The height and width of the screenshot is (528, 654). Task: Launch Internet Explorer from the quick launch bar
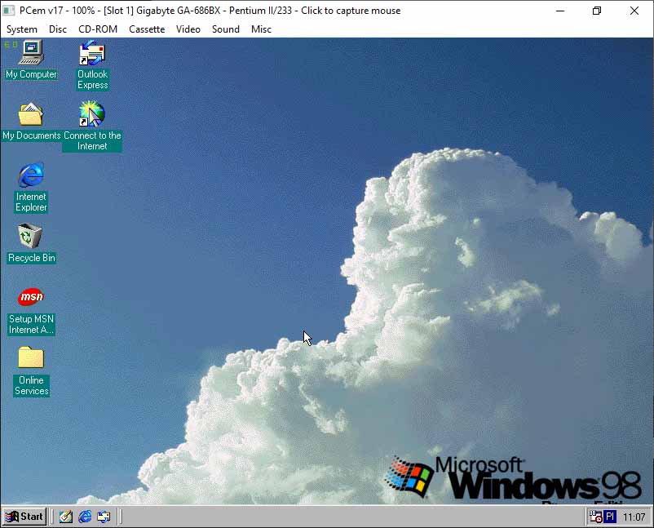coord(85,517)
